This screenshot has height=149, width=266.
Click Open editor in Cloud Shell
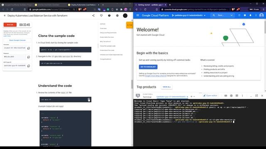point(210,96)
